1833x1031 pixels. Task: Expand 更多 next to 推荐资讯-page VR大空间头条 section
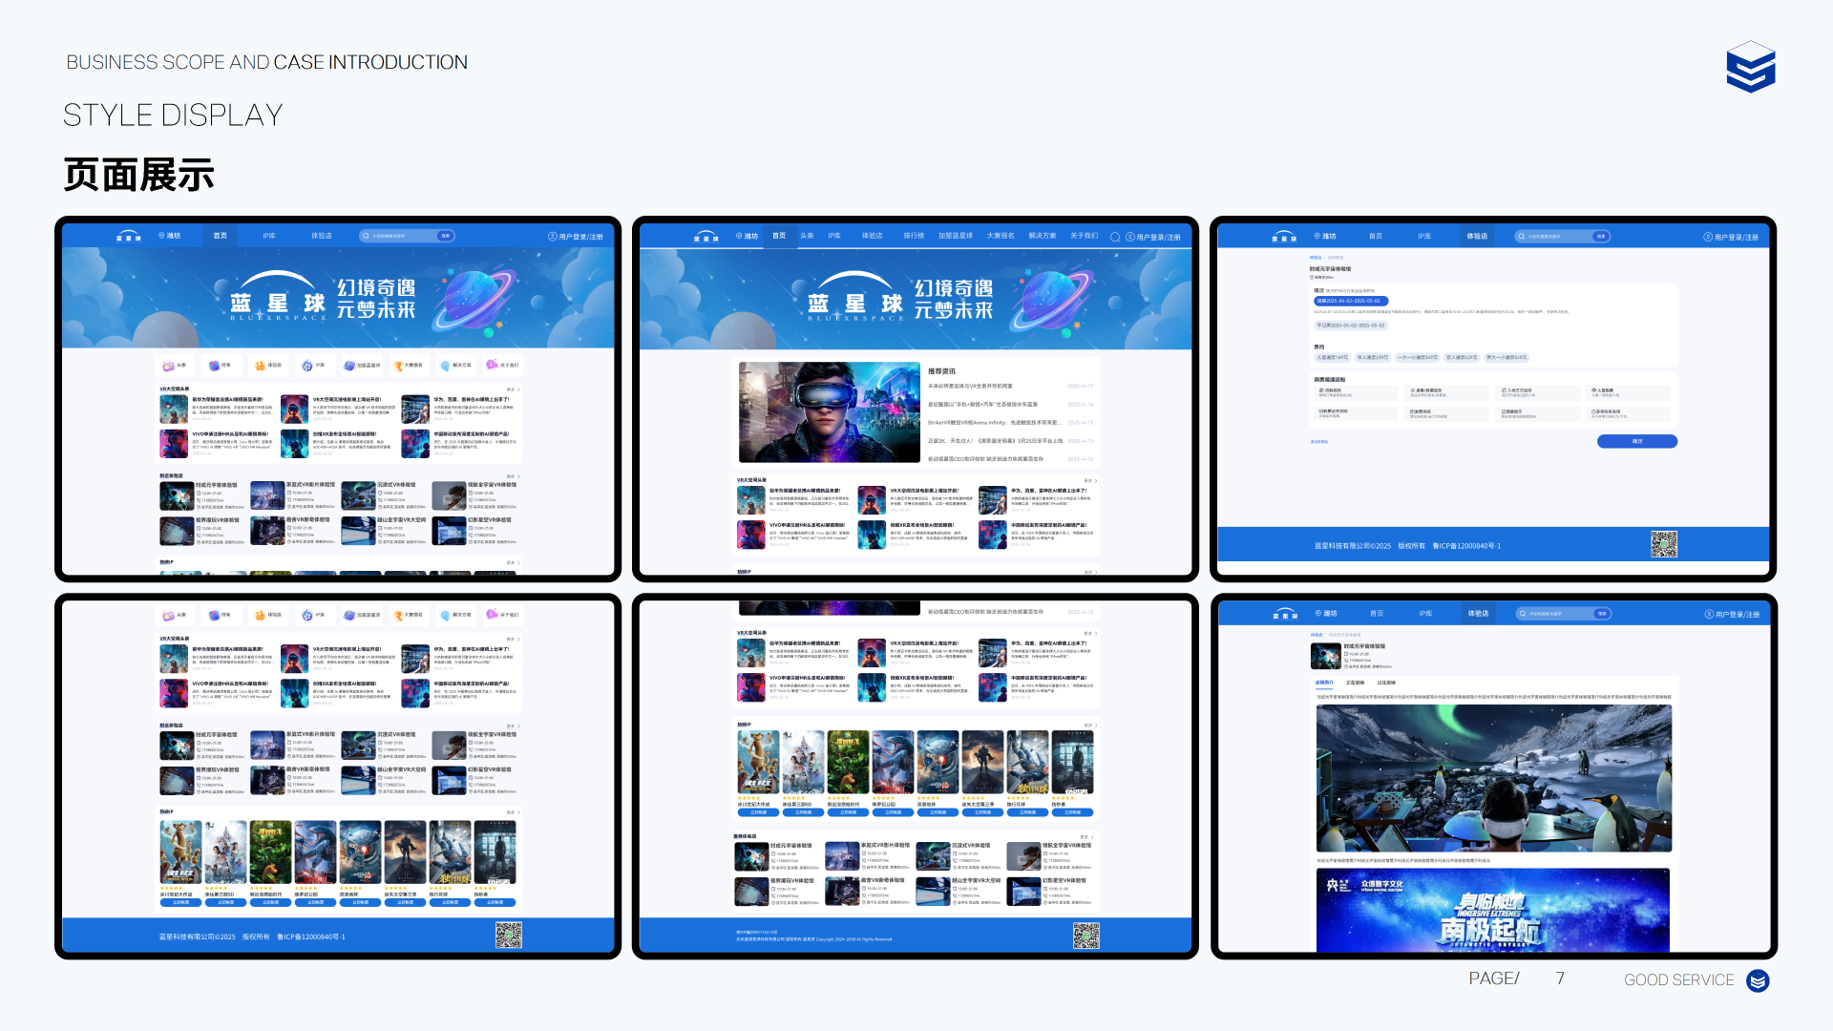coord(1090,481)
